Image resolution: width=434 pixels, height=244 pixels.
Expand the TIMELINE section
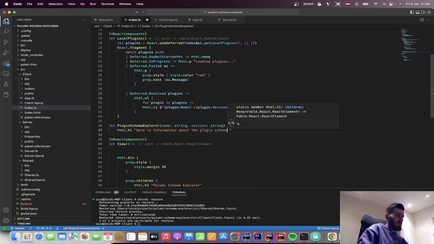click(x=52, y=223)
